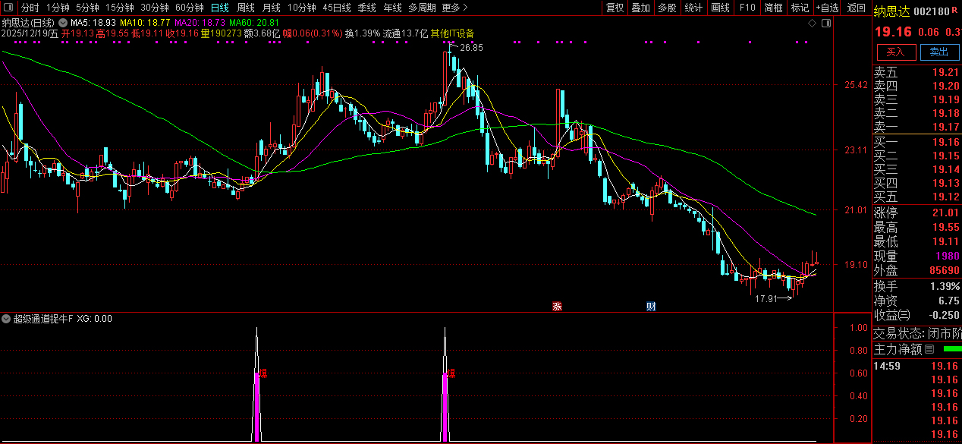Switch to 分时 chart view
Viewport: 962px width, 444px height.
tap(30, 8)
